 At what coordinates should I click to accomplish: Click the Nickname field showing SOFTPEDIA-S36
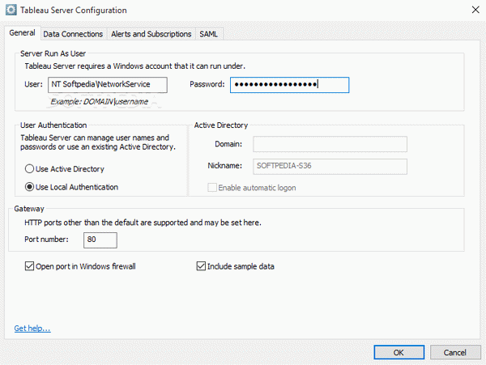tap(330, 166)
